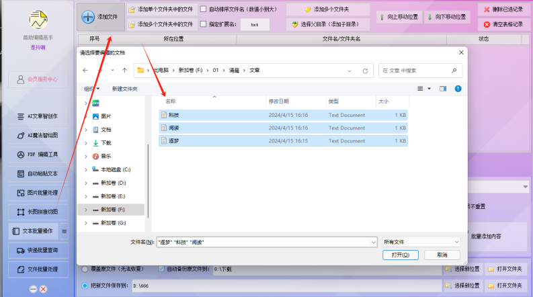This screenshot has height=297, width=533.
Task: Open AI魔法智绘图 sidebar item
Action: (x=38, y=135)
